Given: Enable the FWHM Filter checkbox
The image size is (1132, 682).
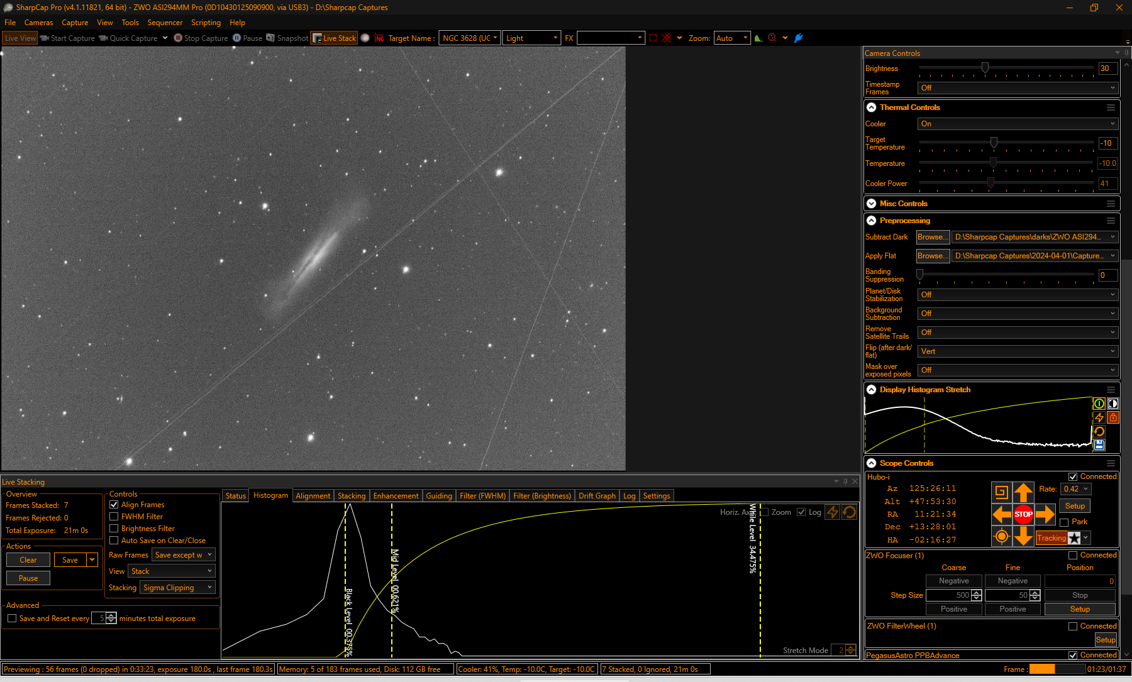Looking at the screenshot, I should point(114,517).
